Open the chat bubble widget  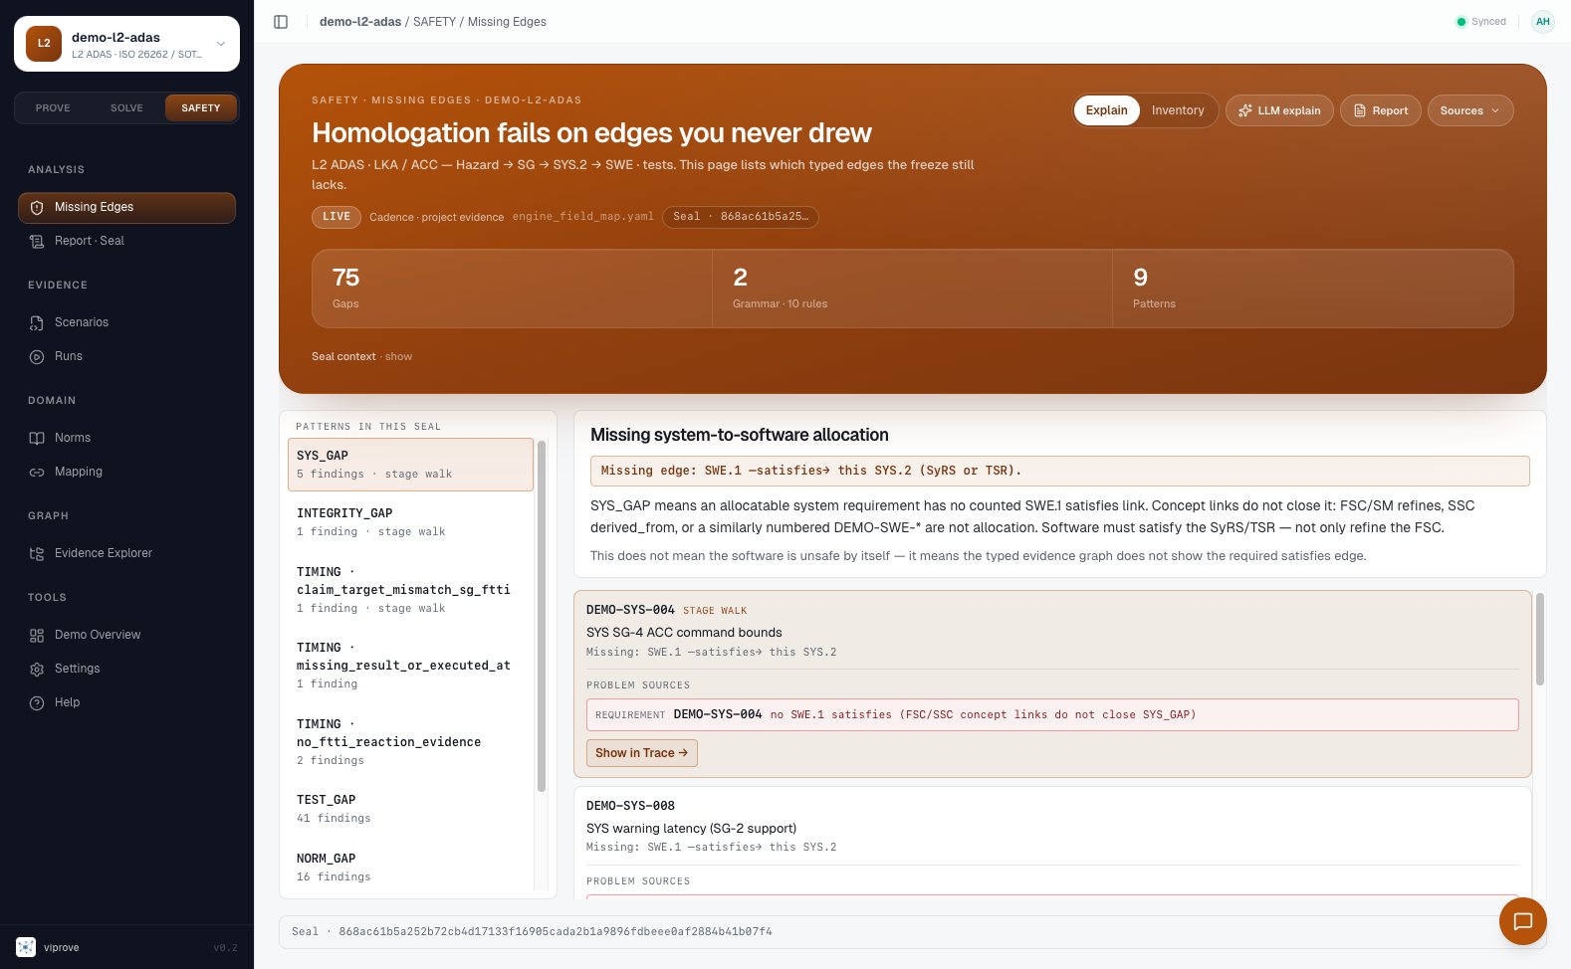coord(1522,921)
